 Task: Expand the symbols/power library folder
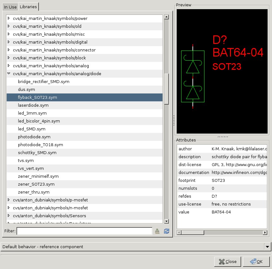pyautogui.click(x=9, y=19)
